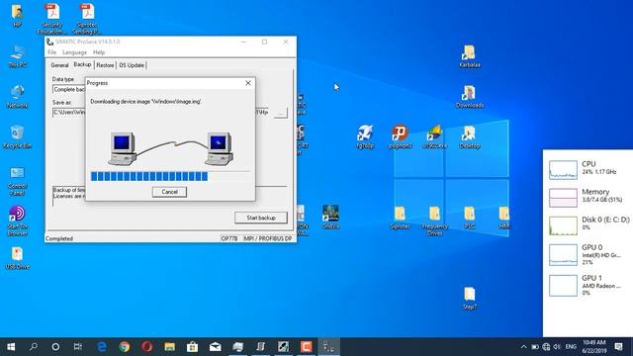Click the ENG language indicator

point(571,347)
